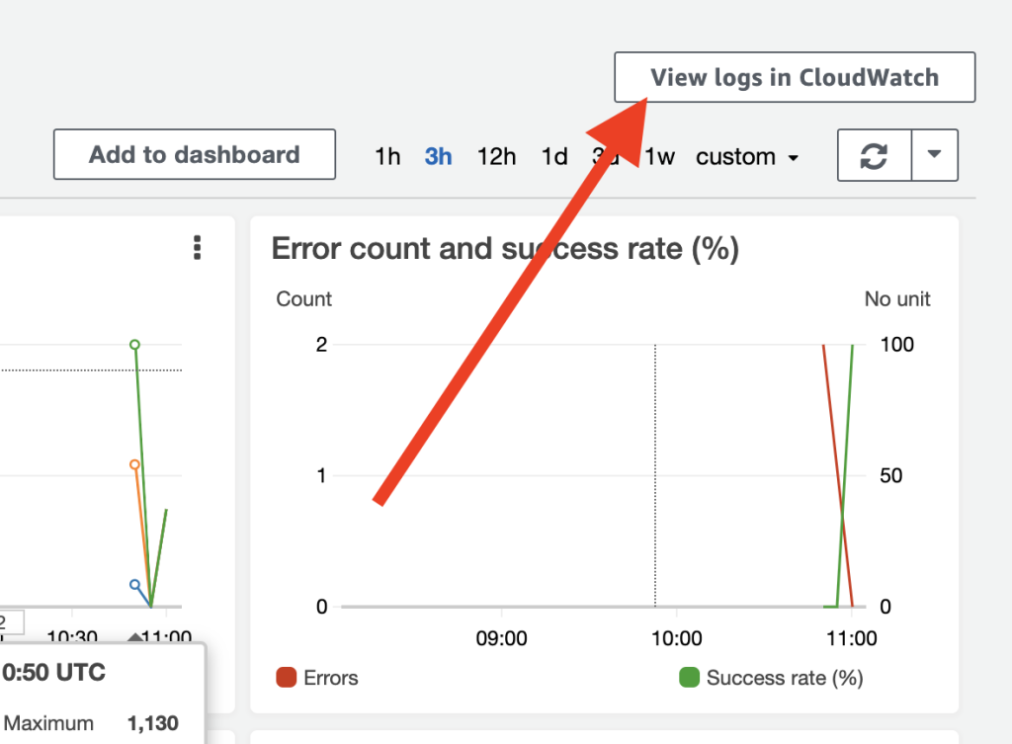
Task: Expand the custom time range dropdown
Action: pyautogui.click(x=747, y=156)
